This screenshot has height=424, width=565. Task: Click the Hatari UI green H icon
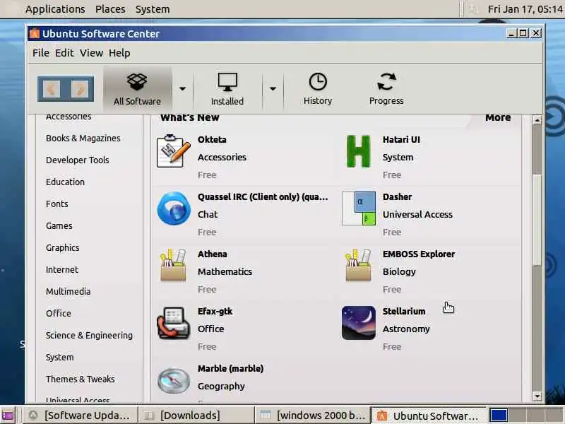coord(358,151)
